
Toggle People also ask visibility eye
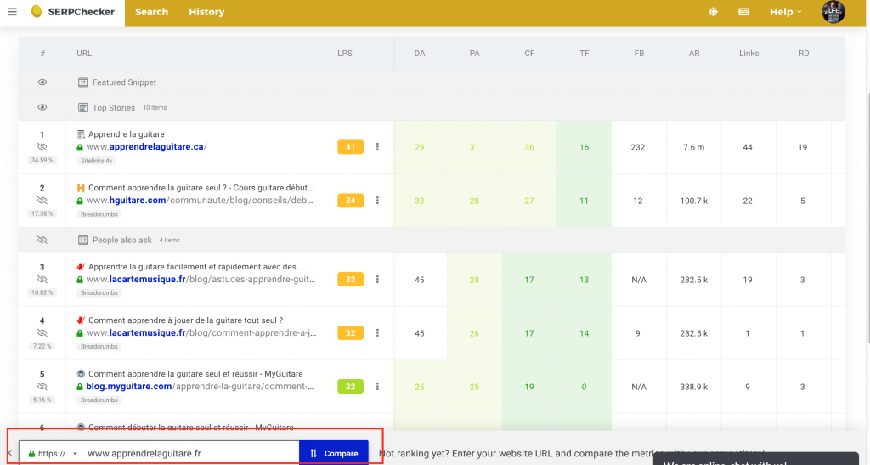point(42,240)
